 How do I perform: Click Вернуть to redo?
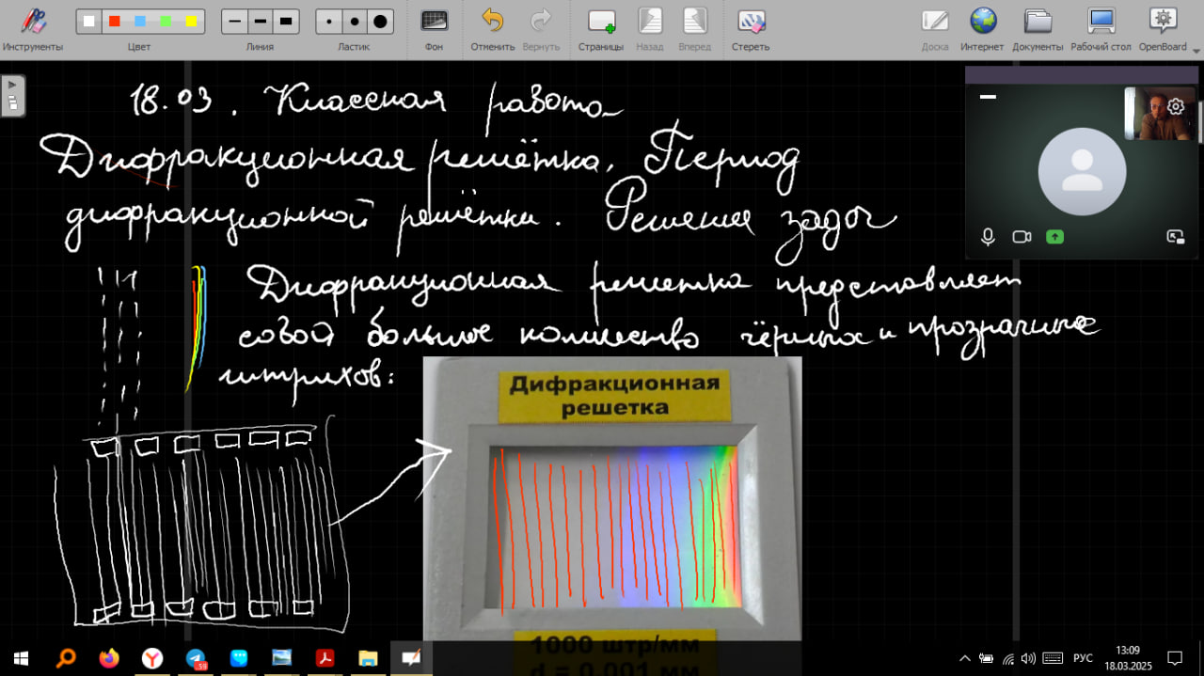pyautogui.click(x=541, y=28)
